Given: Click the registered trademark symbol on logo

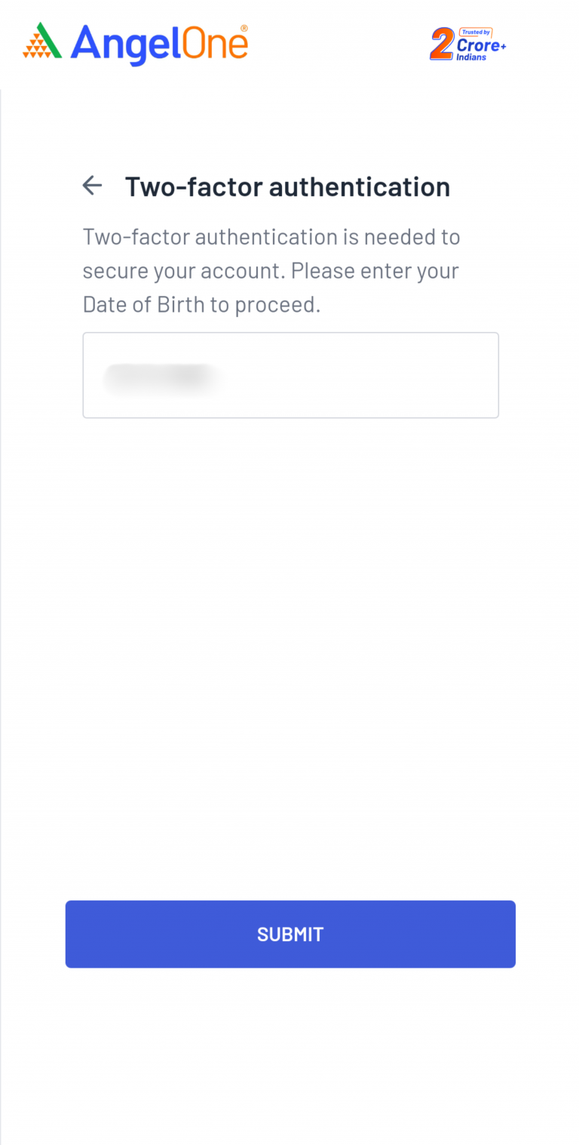Looking at the screenshot, I should coord(244,28).
